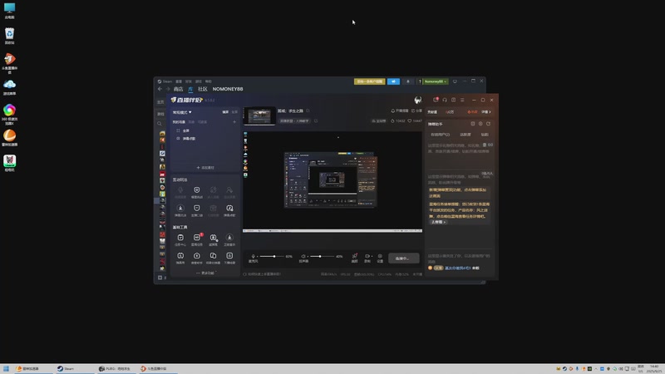Open the 商店 tab in Steam
The image size is (665, 374).
[x=178, y=89]
